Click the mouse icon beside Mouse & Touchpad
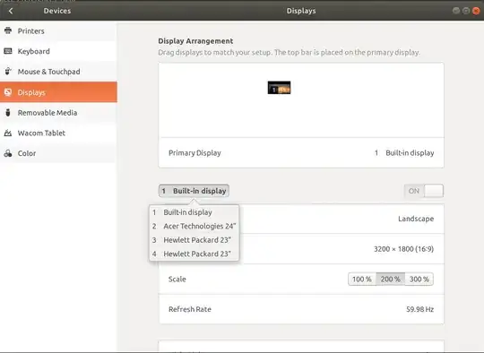Image resolution: width=484 pixels, height=353 pixels. [x=8, y=72]
